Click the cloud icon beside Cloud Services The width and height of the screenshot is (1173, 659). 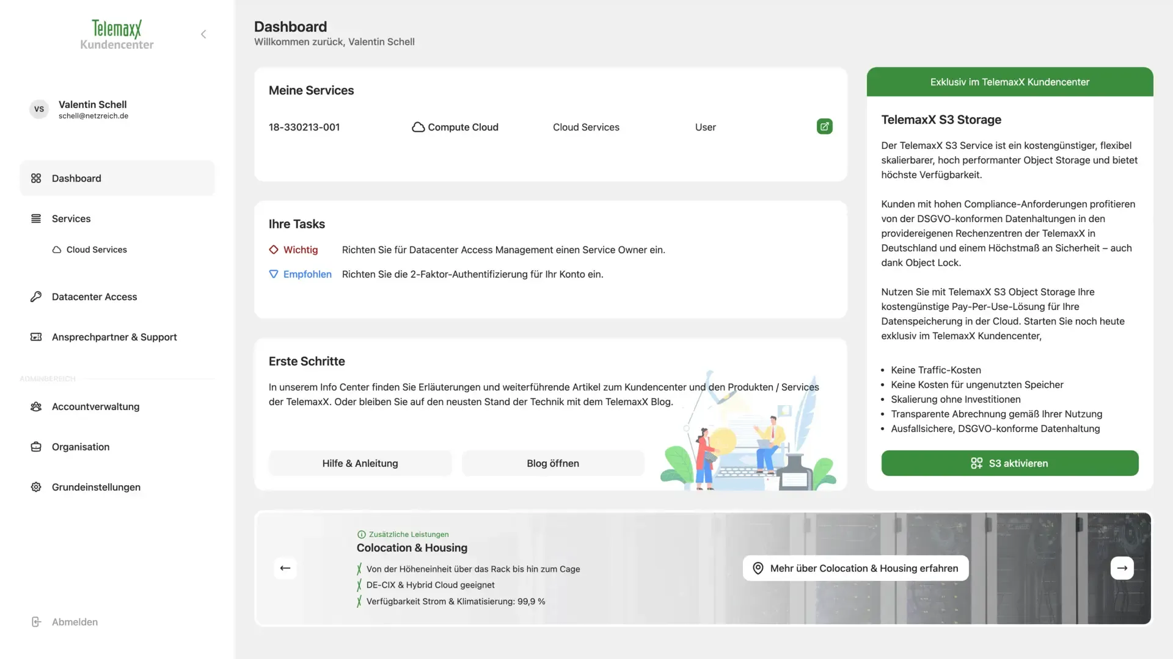pos(57,250)
